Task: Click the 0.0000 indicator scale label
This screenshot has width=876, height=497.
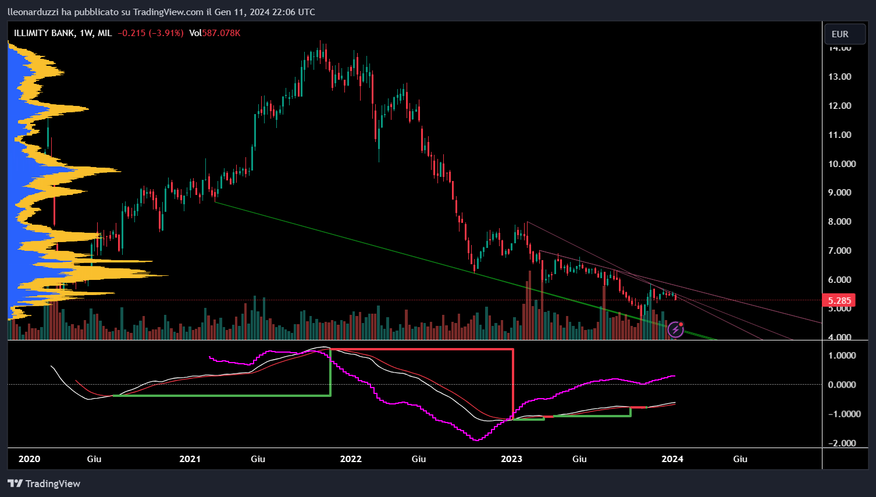Action: 842,385
